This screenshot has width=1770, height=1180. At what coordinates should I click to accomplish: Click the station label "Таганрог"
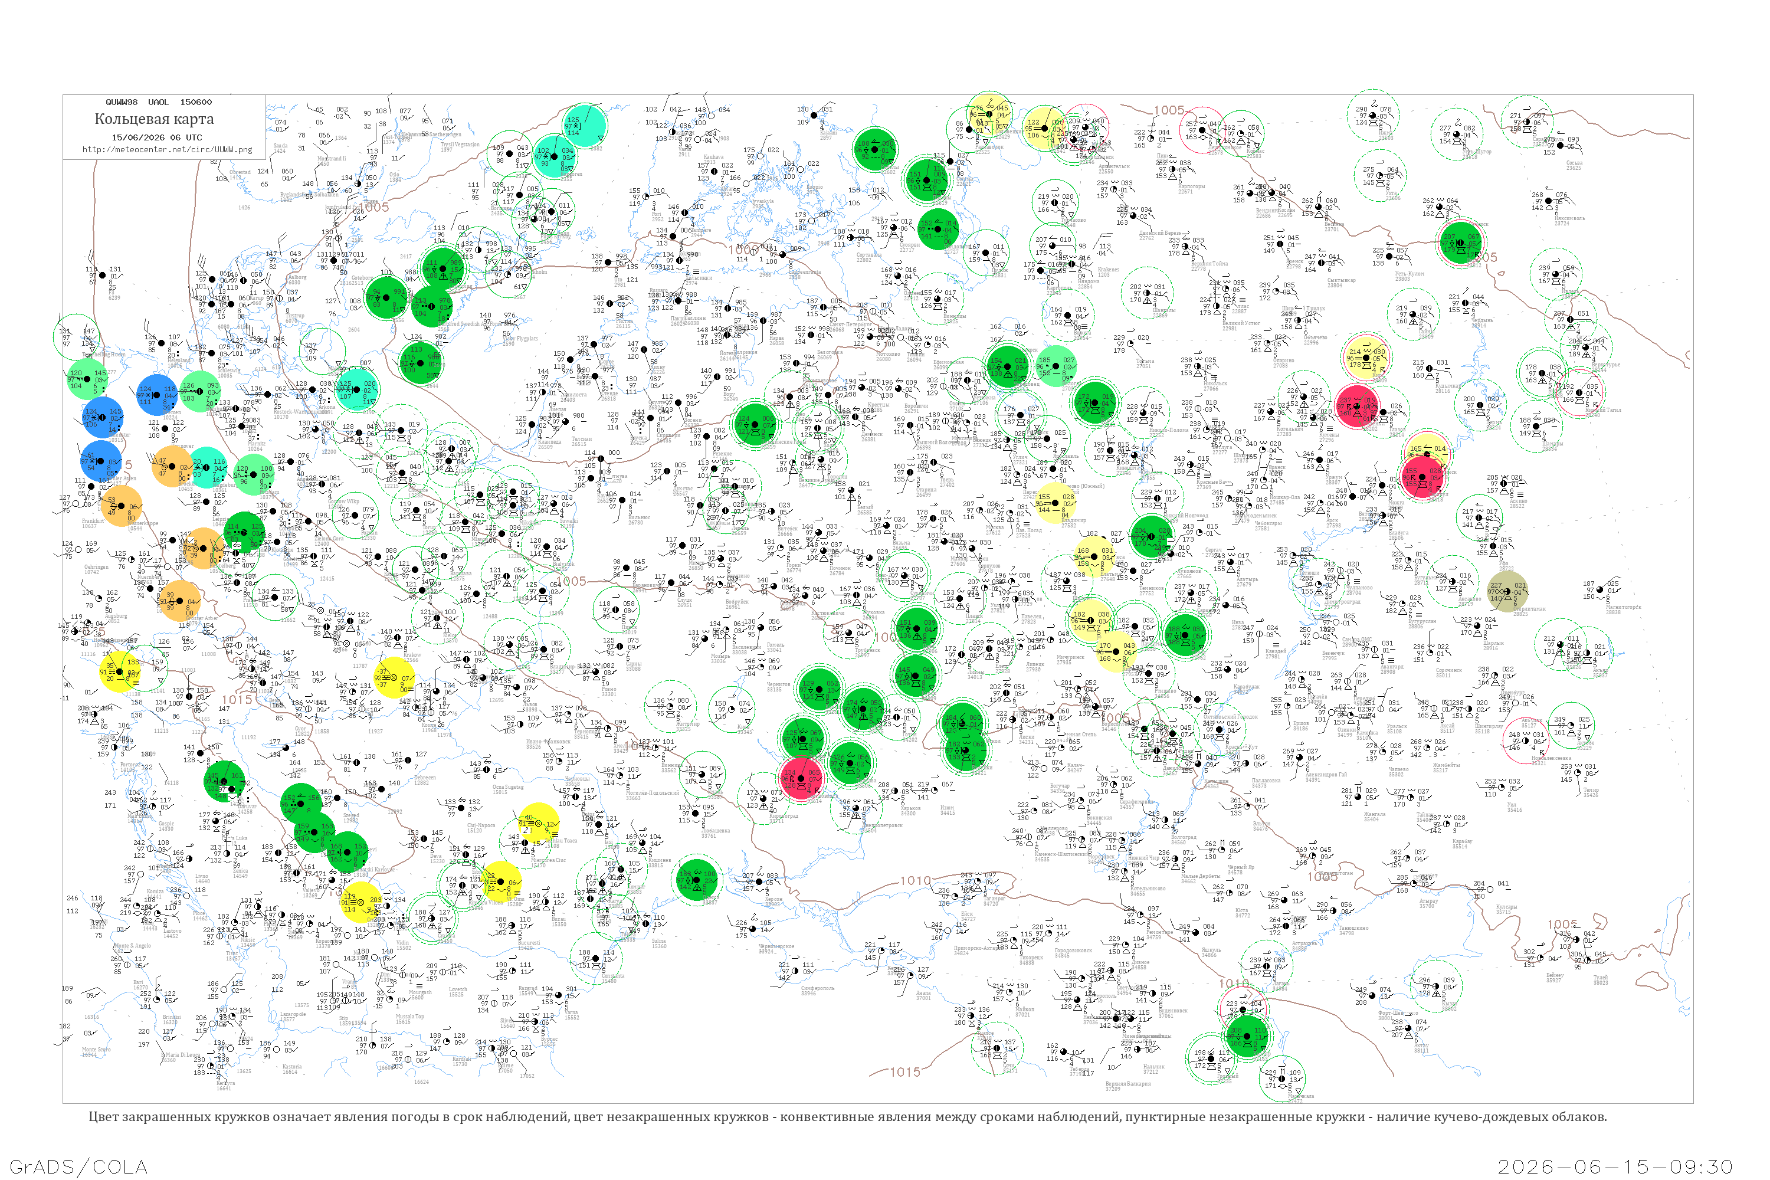click(995, 899)
